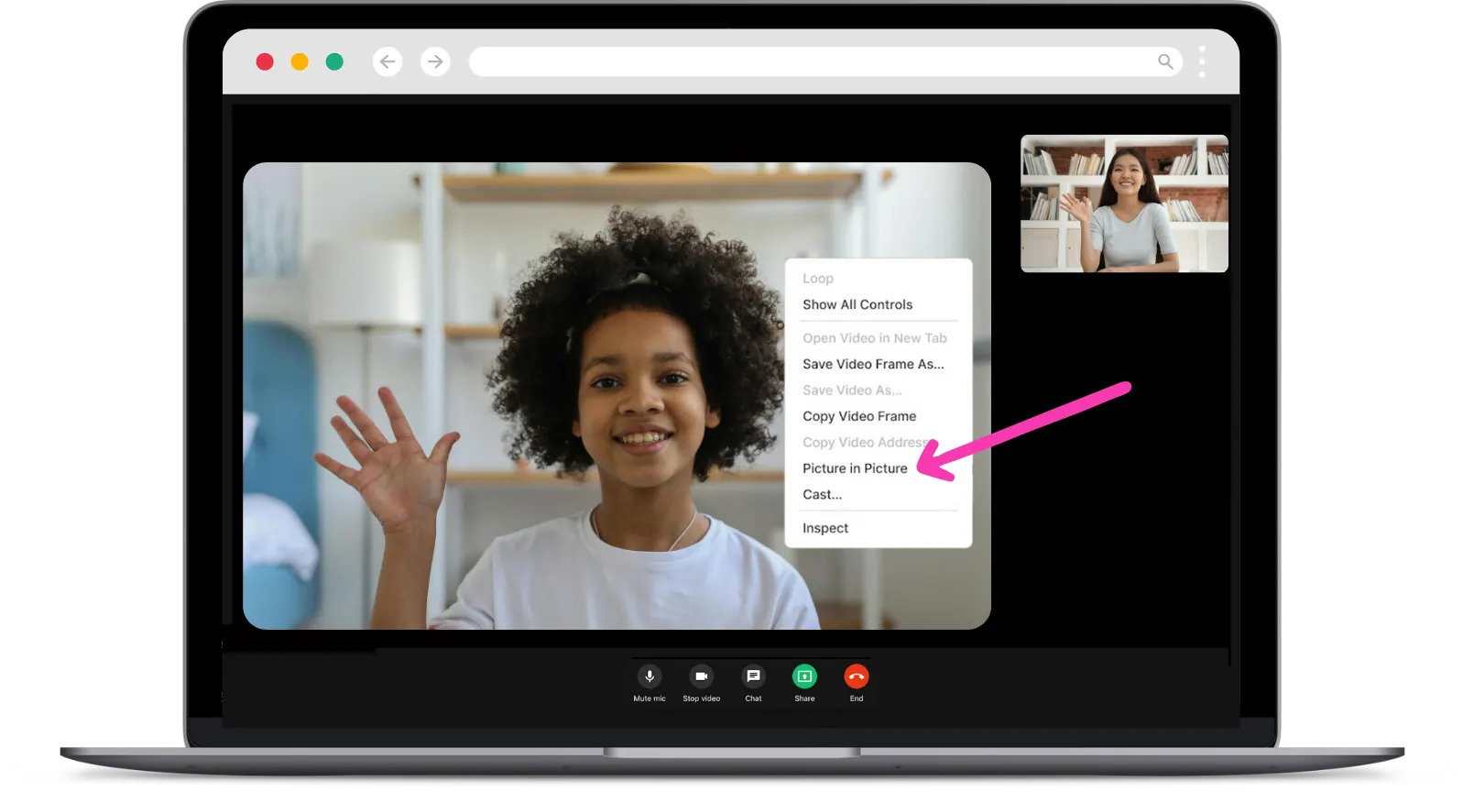Click the yellow minimize dot
The image size is (1463, 792).
coord(300,61)
